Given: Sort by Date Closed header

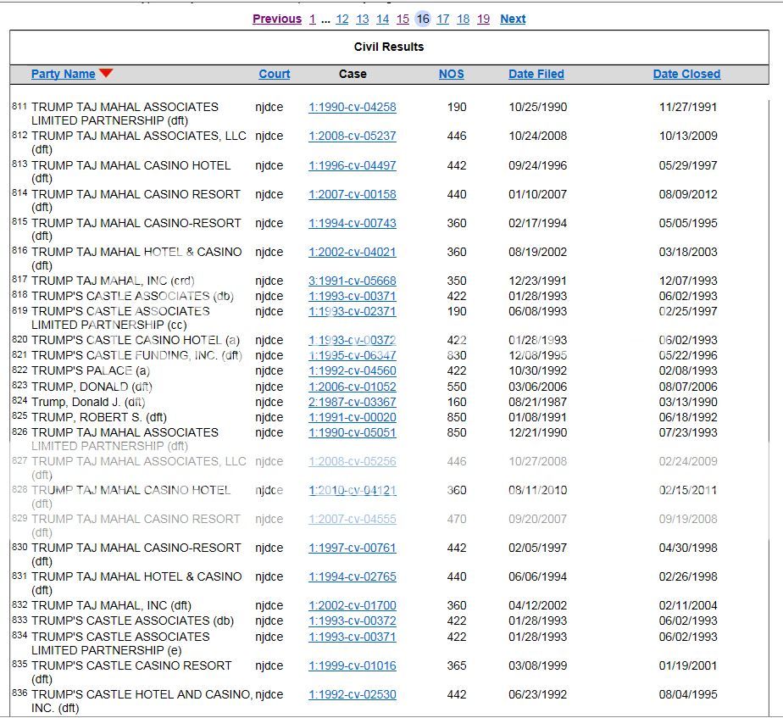Looking at the screenshot, I should [686, 74].
